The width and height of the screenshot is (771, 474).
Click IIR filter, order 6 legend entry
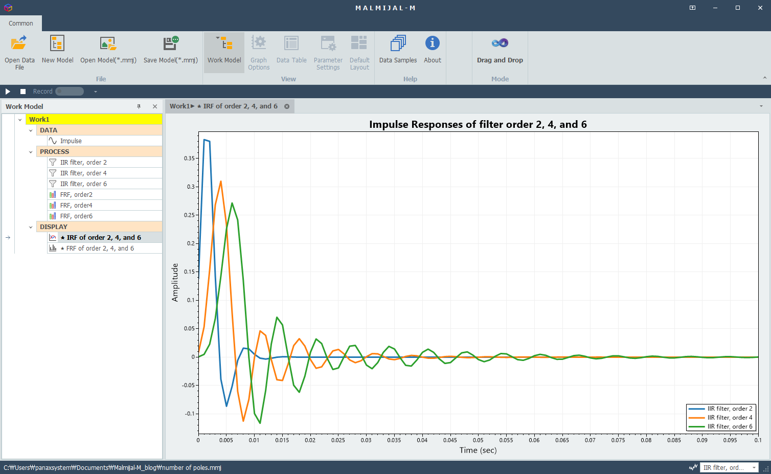click(721, 426)
